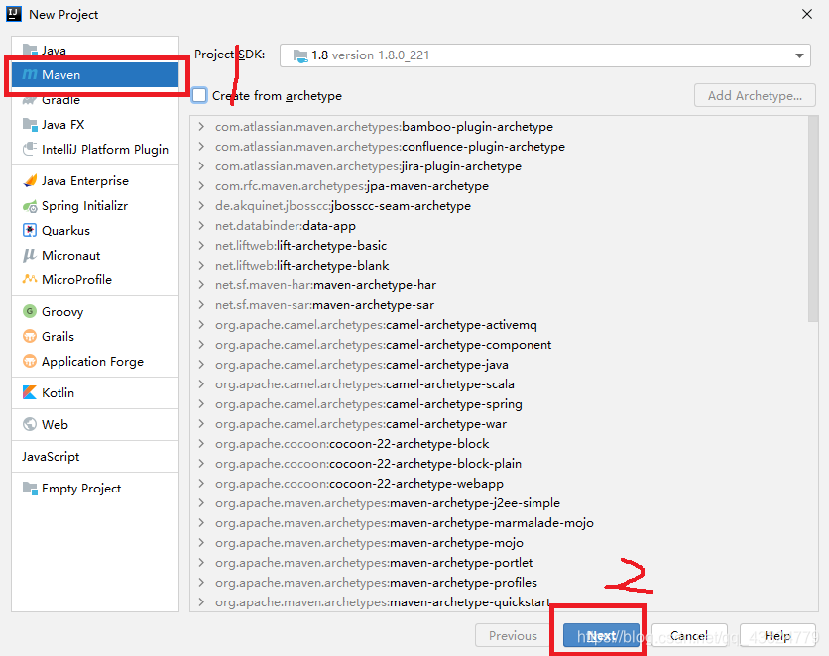Expand jbosscc-seam-archetype node
This screenshot has height=656, width=829.
click(x=201, y=206)
